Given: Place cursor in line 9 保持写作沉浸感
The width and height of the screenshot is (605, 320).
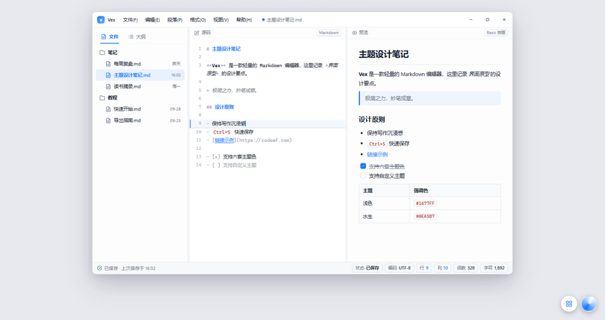Looking at the screenshot, I should click(229, 123).
